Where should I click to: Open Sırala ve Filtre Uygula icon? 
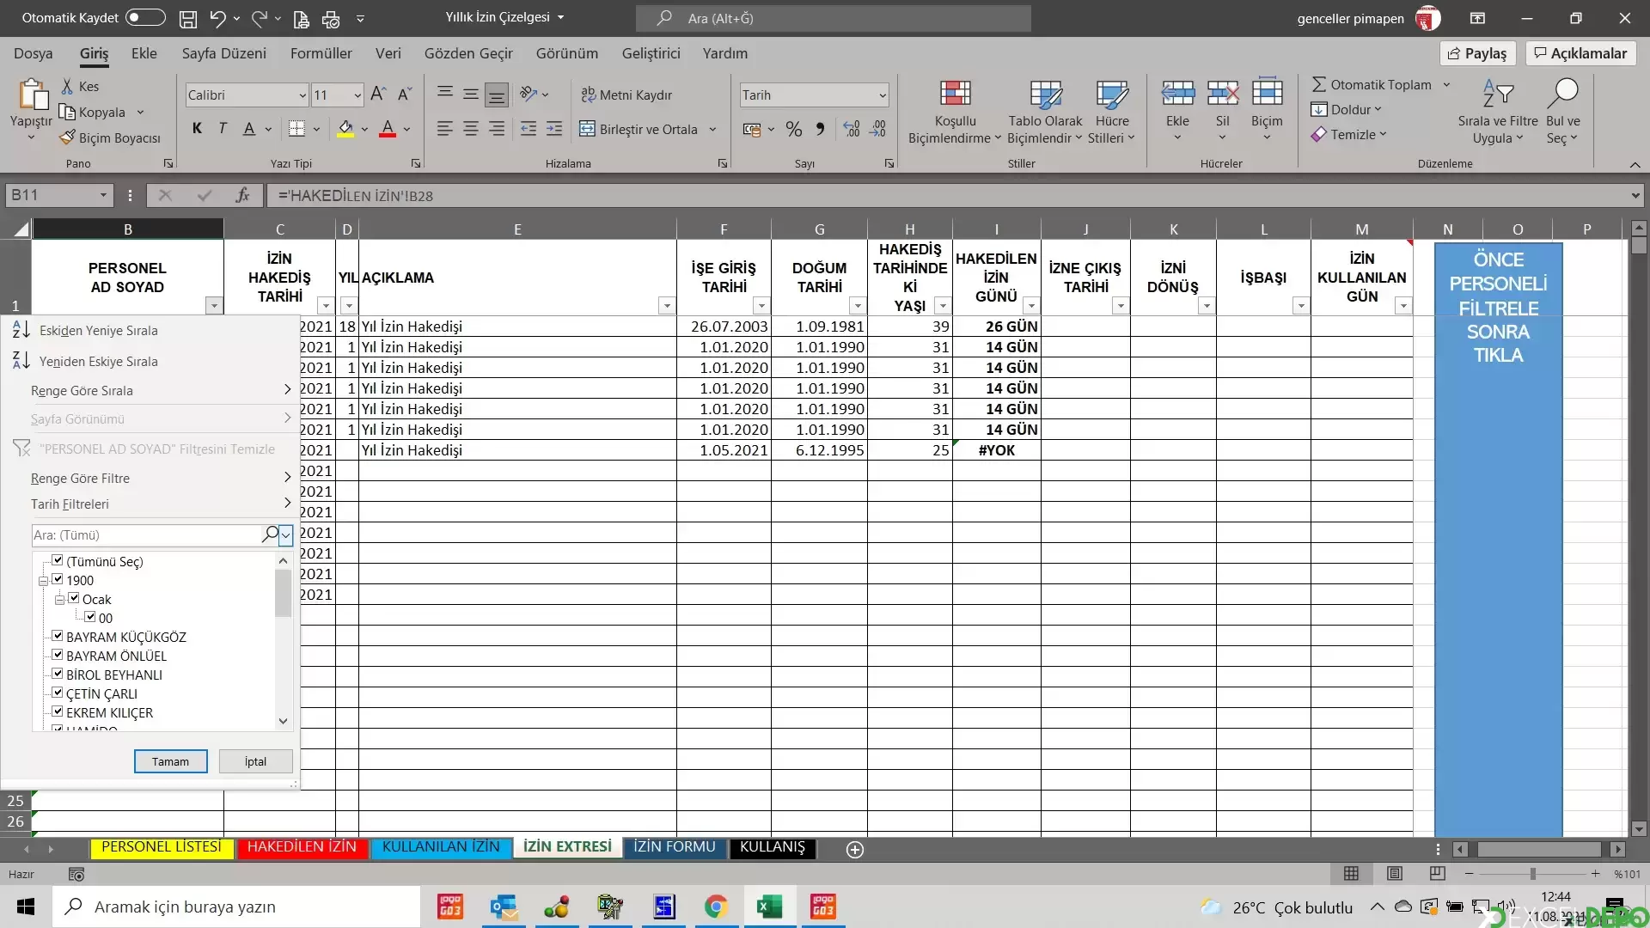1498,93
